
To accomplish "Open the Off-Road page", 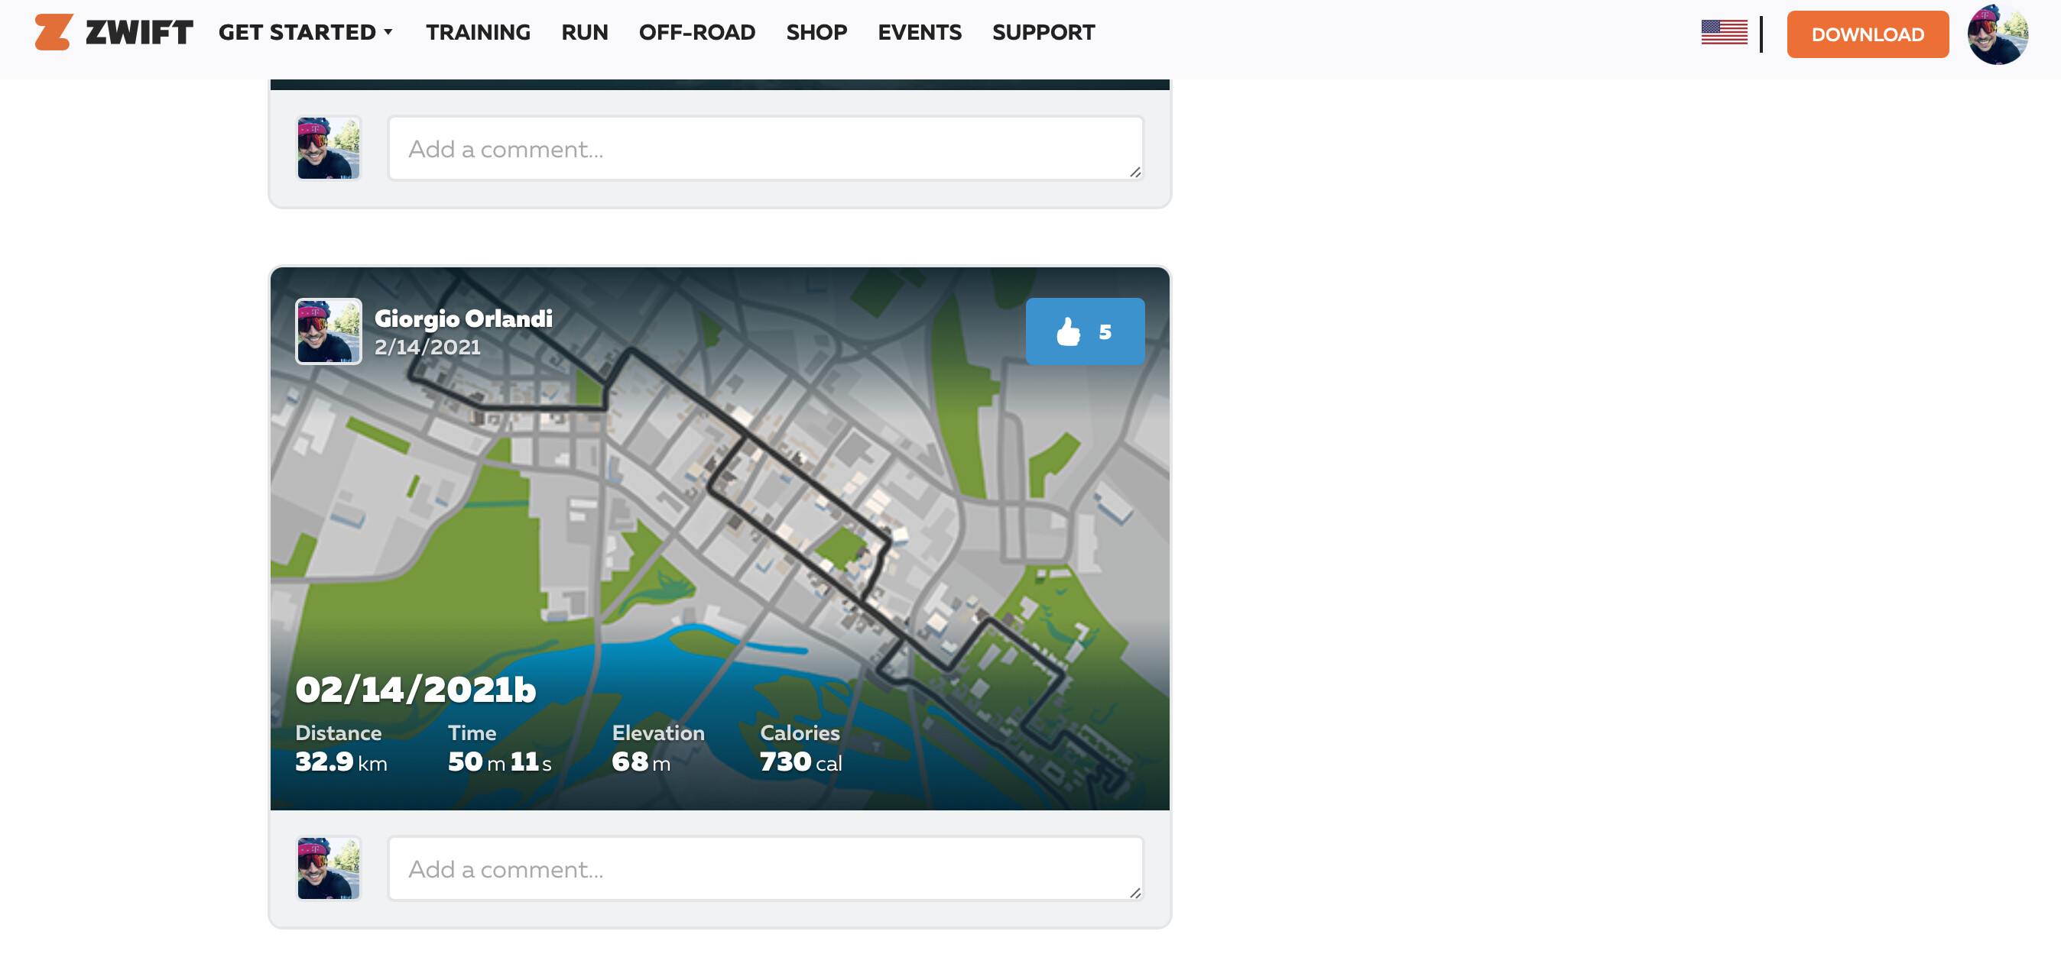I will pyautogui.click(x=696, y=33).
